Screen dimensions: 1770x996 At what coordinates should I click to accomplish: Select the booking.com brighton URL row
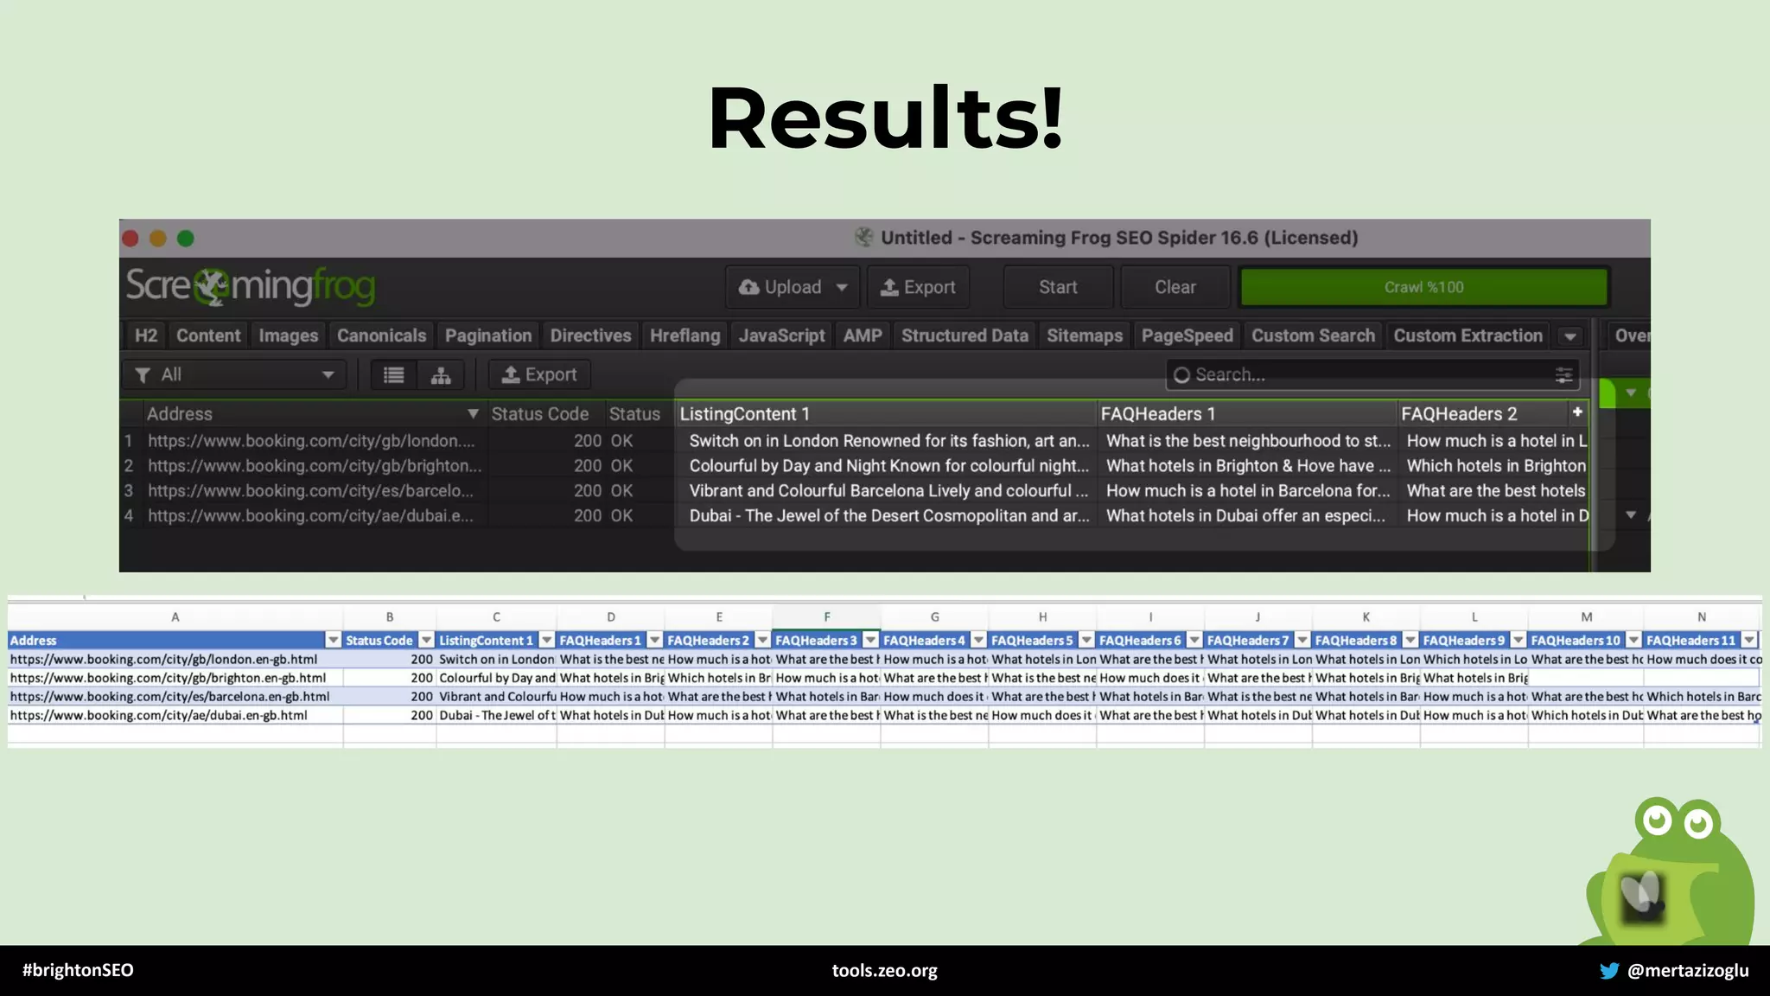pos(315,466)
